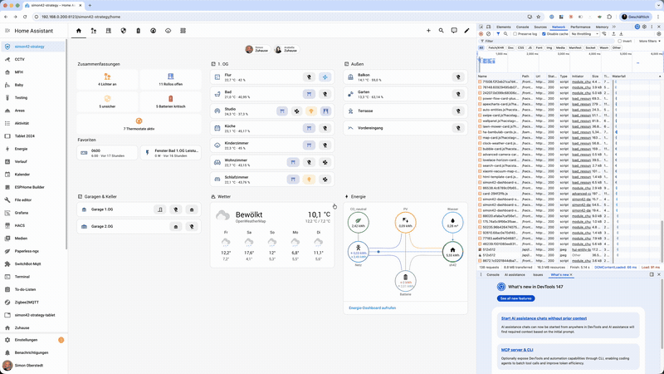664x374 pixels.
Task: Open DevTools settings gear icon
Action: point(644,27)
